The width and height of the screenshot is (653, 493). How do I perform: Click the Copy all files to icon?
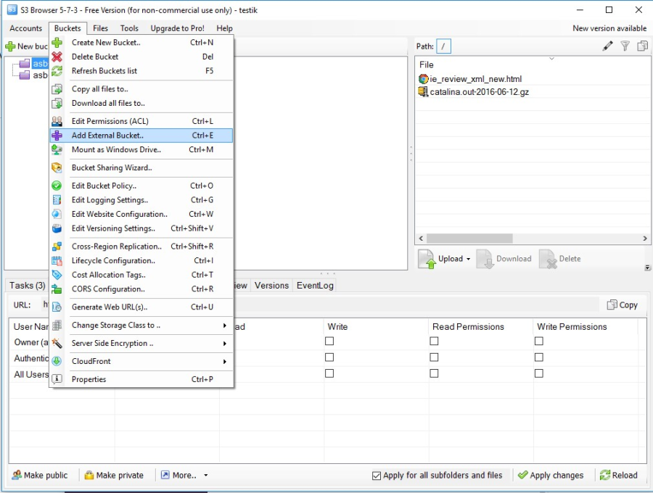point(57,89)
